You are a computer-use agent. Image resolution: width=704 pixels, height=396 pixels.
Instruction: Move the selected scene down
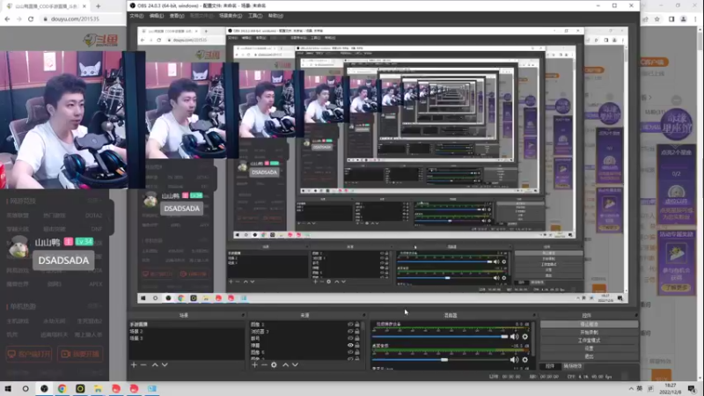click(165, 365)
